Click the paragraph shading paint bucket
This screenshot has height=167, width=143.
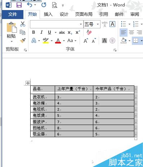pos(124,41)
